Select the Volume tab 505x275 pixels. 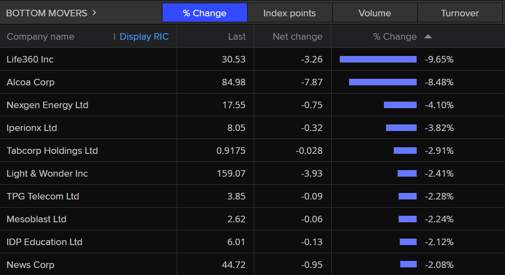[x=375, y=13]
